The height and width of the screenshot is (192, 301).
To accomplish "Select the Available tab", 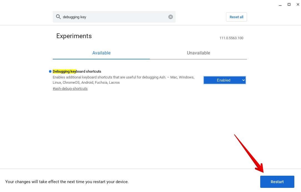I will [101, 53].
